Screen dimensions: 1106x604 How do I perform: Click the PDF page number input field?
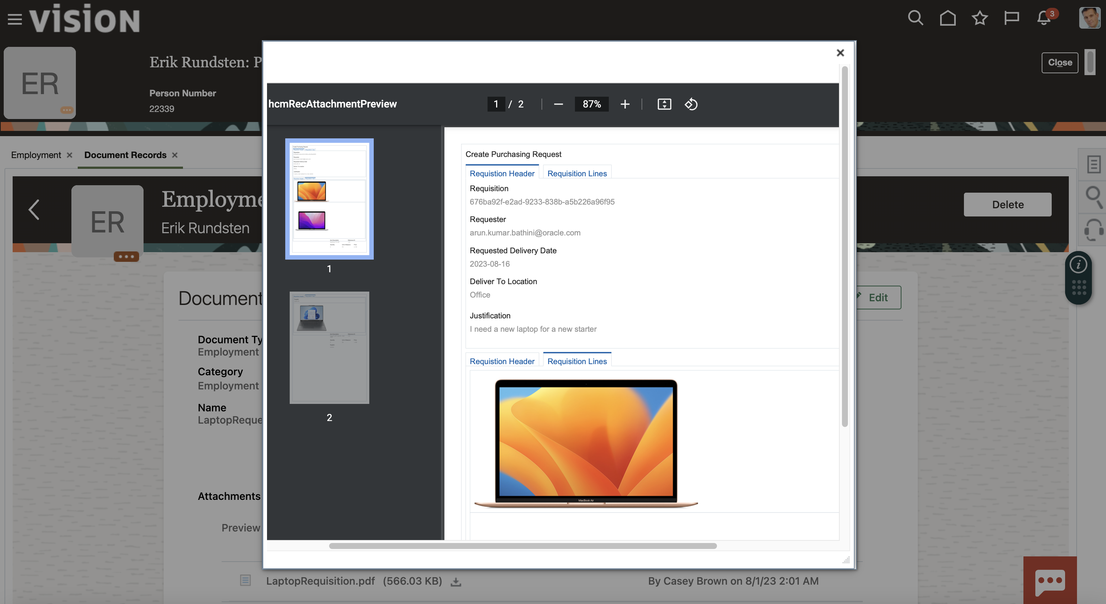496,104
